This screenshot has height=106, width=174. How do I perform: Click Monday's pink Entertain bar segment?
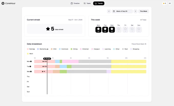tap(70, 62)
